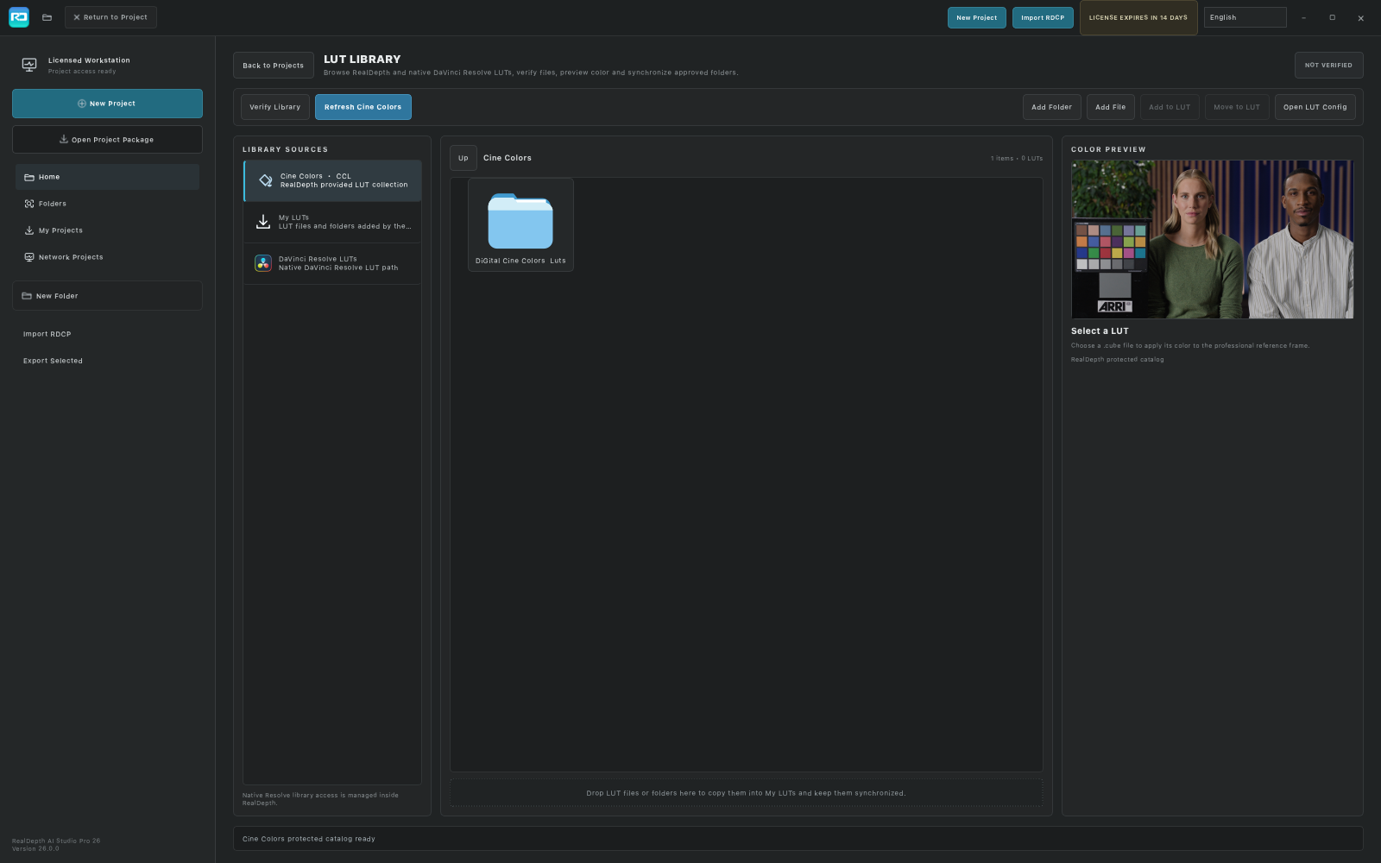1381x863 pixels.
Task: Click the large New Project sidebar button
Action: [107, 104]
